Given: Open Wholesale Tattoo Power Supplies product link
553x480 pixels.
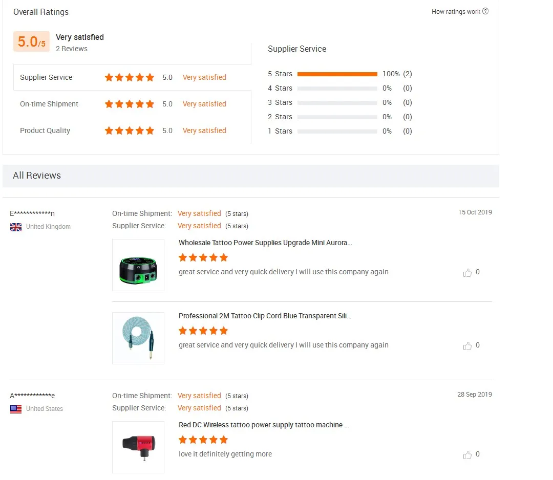Looking at the screenshot, I should [x=265, y=243].
